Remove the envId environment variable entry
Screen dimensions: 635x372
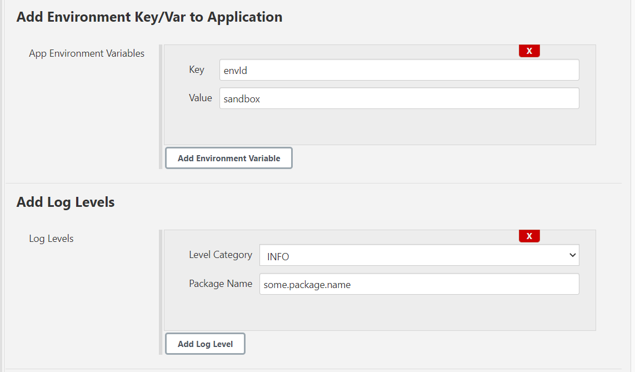pos(529,51)
